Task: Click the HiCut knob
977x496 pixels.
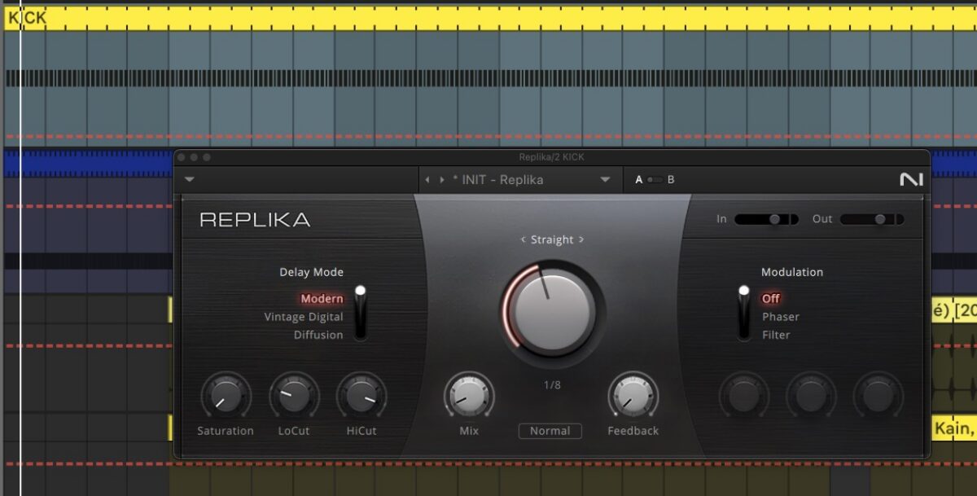Action: click(x=361, y=397)
